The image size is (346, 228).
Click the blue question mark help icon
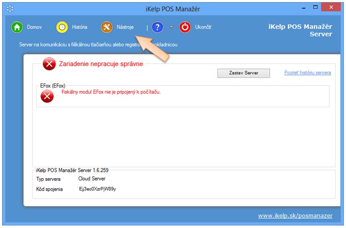pyautogui.click(x=158, y=27)
